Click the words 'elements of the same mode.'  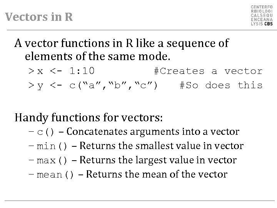tap(97, 58)
